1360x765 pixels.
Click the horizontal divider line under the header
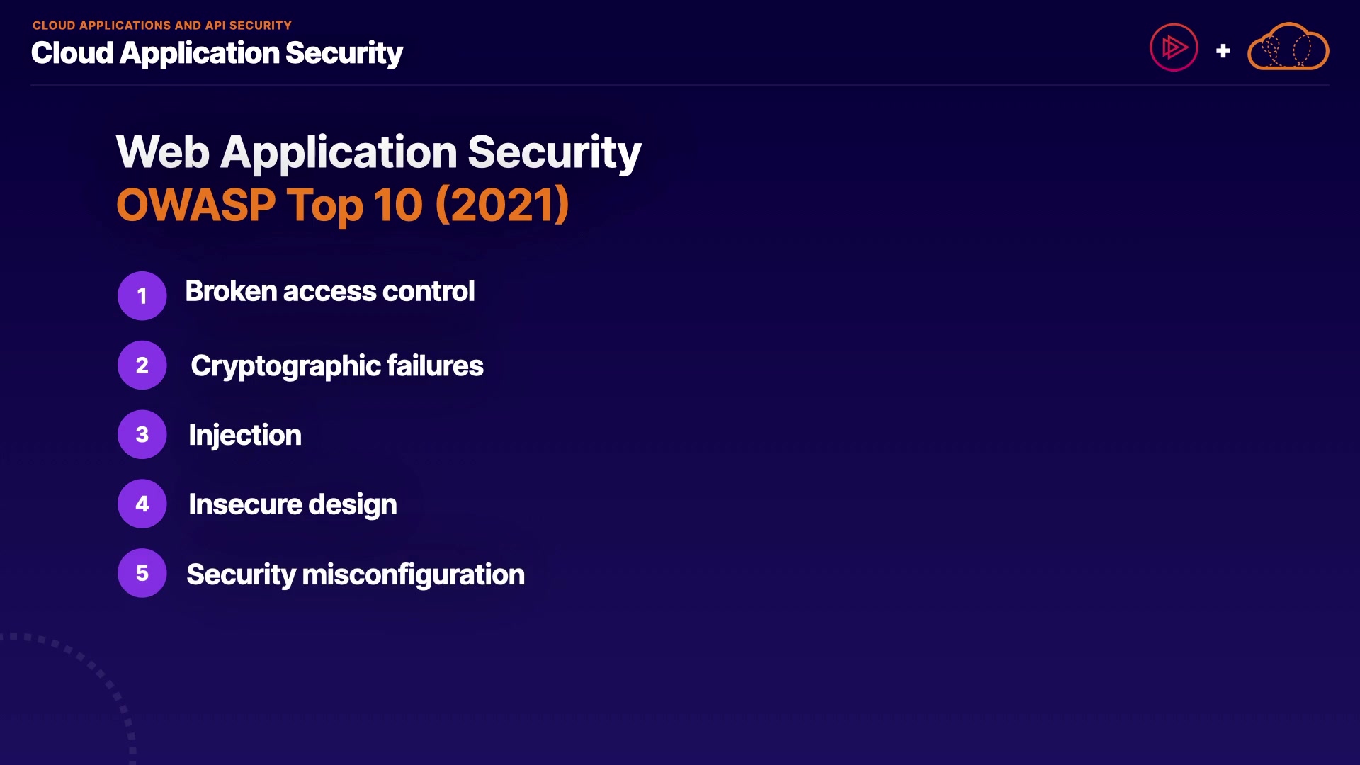[680, 86]
